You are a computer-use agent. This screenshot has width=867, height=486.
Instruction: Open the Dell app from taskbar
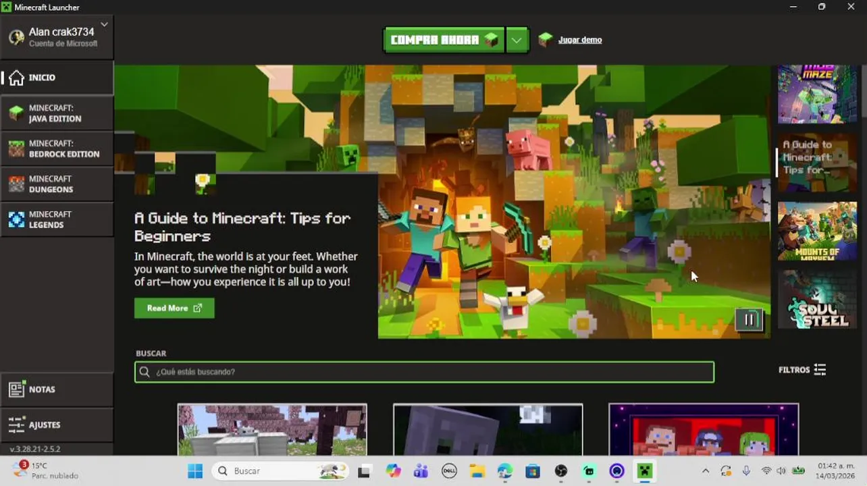coord(449,471)
